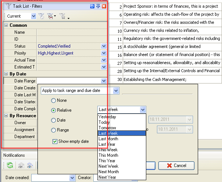Pin the Task List Filters panel

pyautogui.click(x=98, y=6)
